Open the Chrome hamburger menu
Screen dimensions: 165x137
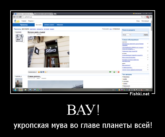[x=151, y=17]
